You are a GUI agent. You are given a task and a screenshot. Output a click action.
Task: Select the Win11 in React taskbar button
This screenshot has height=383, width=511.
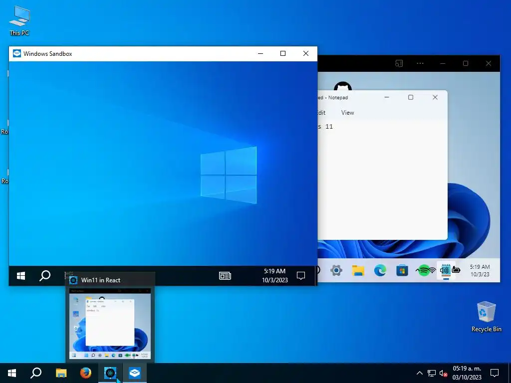[x=110, y=373]
